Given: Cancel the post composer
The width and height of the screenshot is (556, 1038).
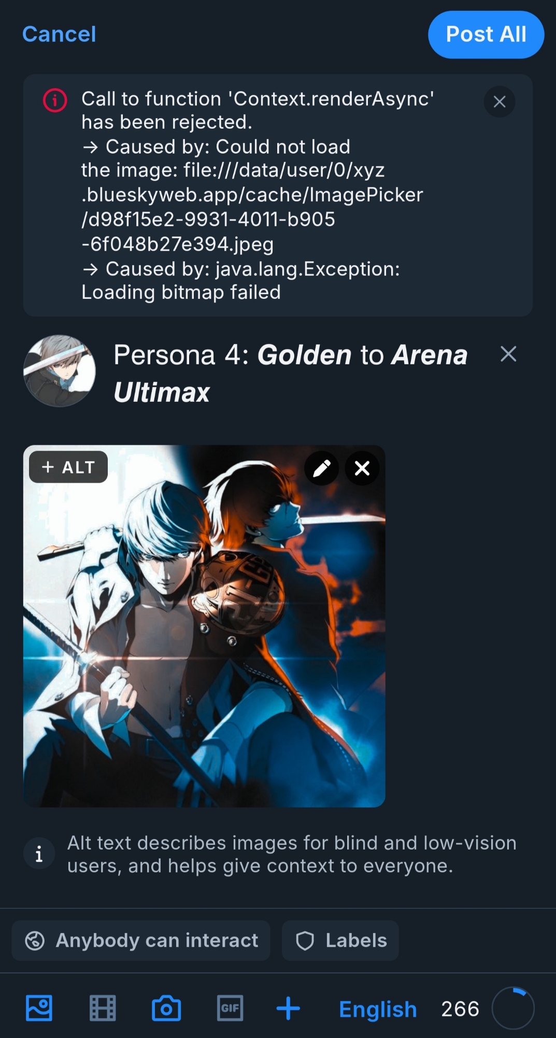Looking at the screenshot, I should point(59,34).
